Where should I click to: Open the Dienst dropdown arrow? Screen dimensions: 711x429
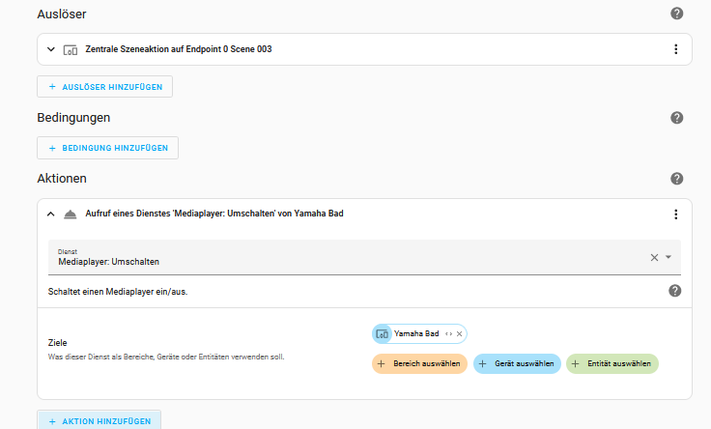point(668,258)
